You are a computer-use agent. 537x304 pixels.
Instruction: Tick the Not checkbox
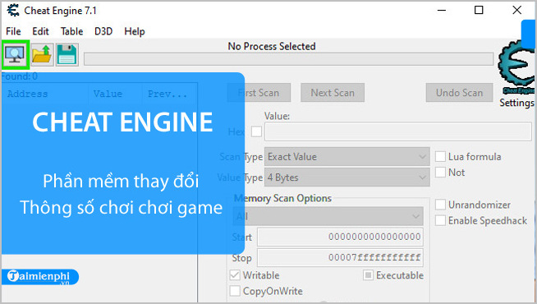tap(440, 172)
